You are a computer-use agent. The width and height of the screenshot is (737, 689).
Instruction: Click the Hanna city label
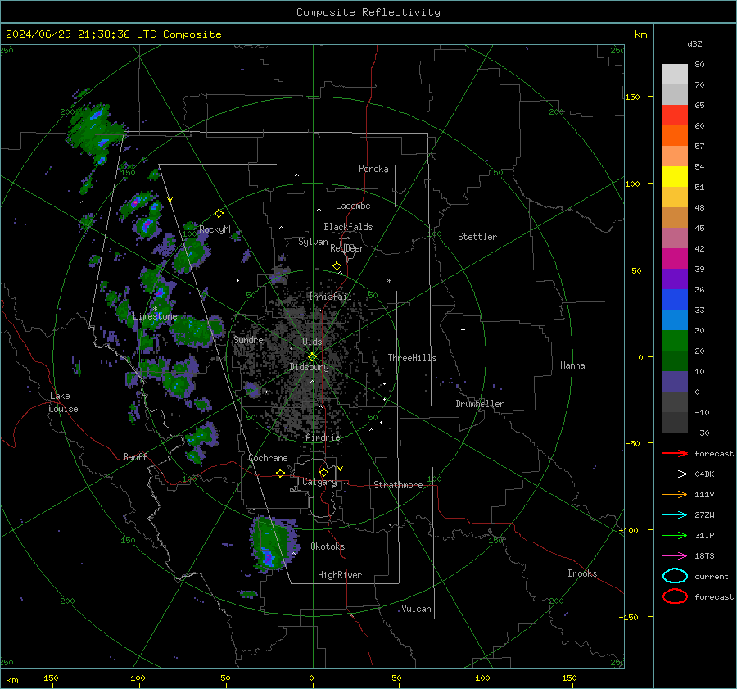[x=572, y=365]
